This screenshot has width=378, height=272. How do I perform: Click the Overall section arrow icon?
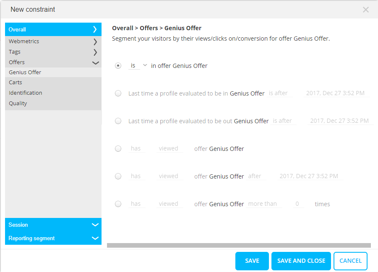[95, 29]
